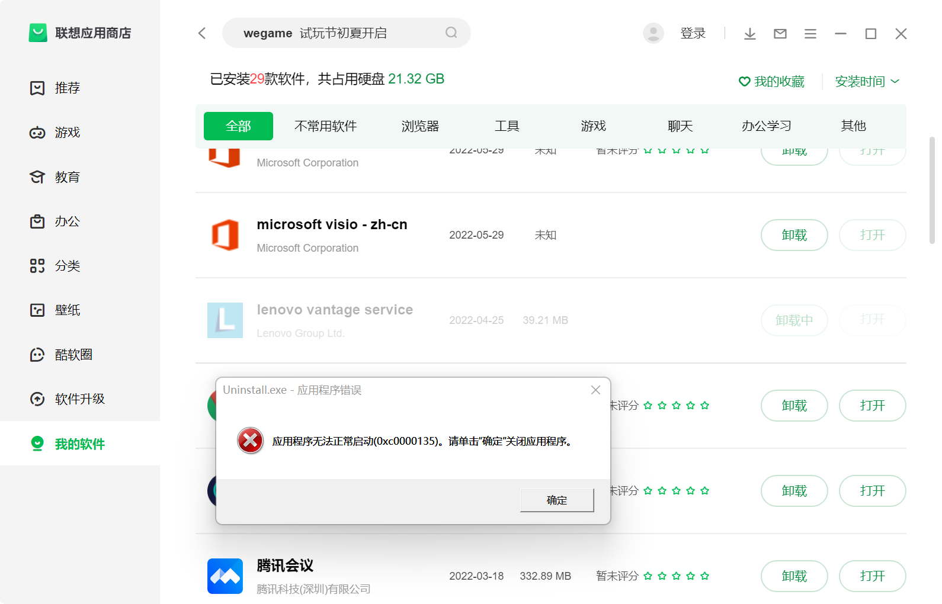The height and width of the screenshot is (604, 942).
Task: Open 酷软圈 in the sidebar
Action: [x=80, y=355]
